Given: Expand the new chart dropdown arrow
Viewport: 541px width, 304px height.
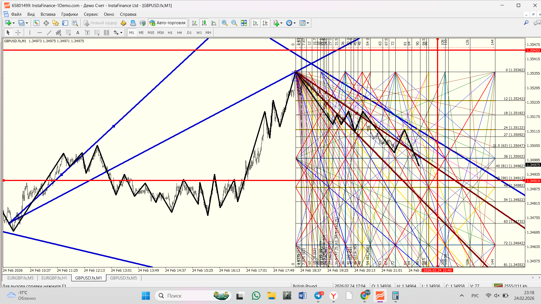Looking at the screenshot, I should 13,23.
